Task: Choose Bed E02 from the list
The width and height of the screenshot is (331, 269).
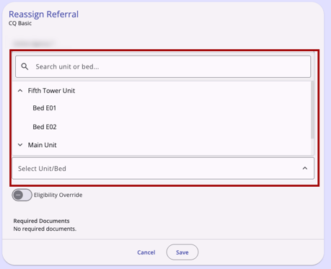Action: 45,127
